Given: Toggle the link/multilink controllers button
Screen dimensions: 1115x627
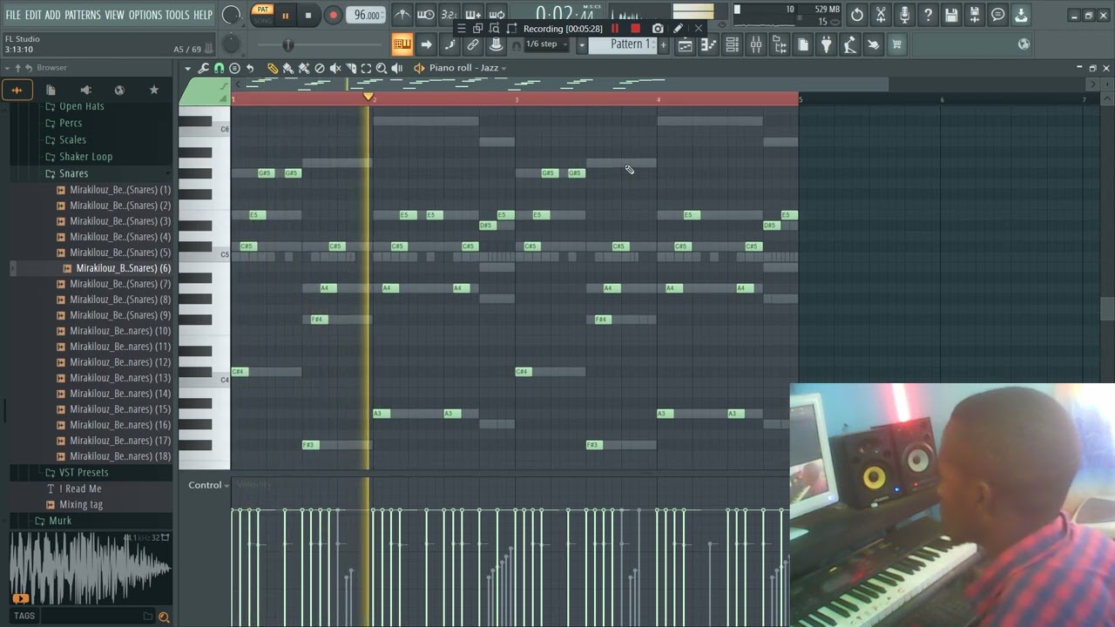Looking at the screenshot, I should click(473, 44).
